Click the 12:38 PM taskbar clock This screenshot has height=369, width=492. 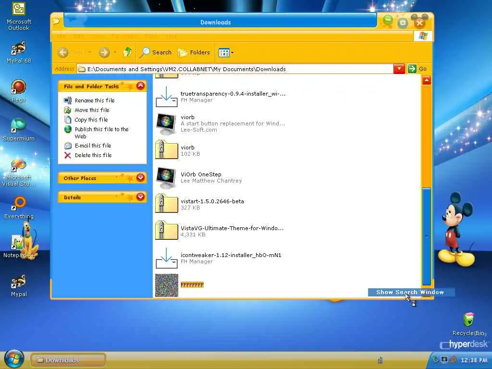pyautogui.click(x=474, y=360)
